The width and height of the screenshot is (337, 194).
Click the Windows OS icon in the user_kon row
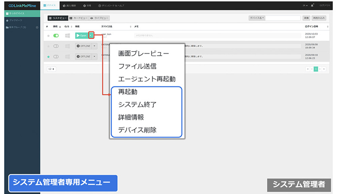[x=67, y=36]
